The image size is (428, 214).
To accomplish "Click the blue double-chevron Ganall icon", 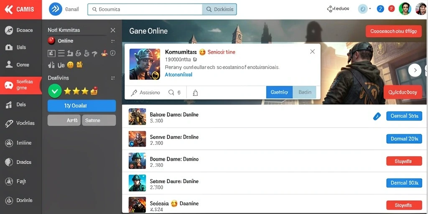I will [56, 9].
